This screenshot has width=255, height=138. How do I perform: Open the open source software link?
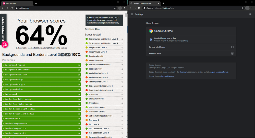220,72
